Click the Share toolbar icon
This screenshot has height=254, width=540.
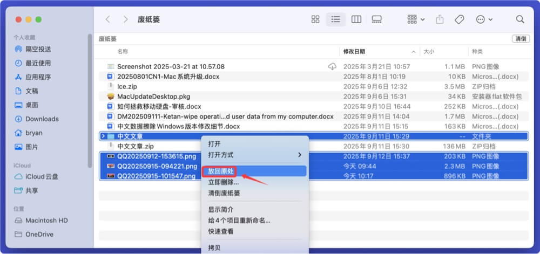(440, 19)
